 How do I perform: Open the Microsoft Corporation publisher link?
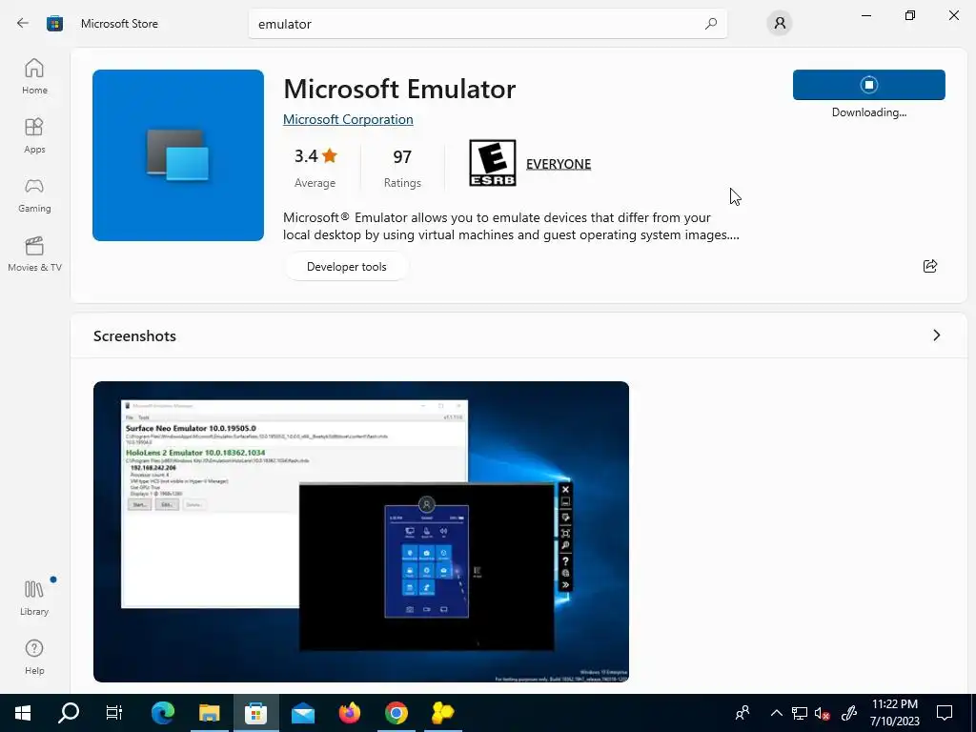pyautogui.click(x=348, y=119)
